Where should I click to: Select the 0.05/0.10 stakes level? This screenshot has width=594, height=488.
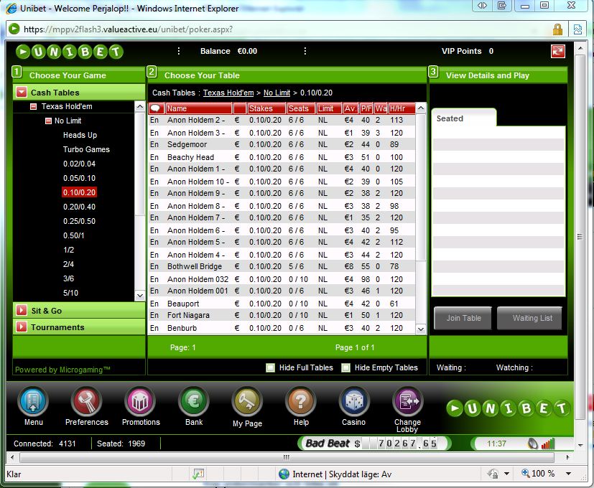(x=79, y=178)
